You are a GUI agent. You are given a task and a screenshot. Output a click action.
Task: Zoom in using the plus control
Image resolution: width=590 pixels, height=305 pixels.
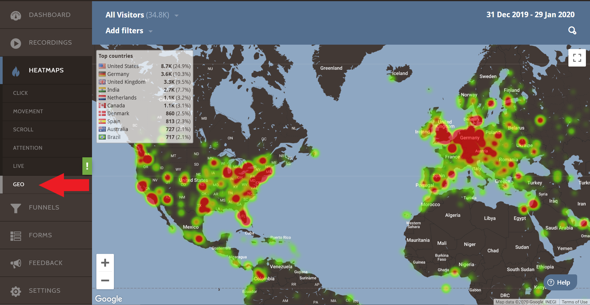coord(105,262)
